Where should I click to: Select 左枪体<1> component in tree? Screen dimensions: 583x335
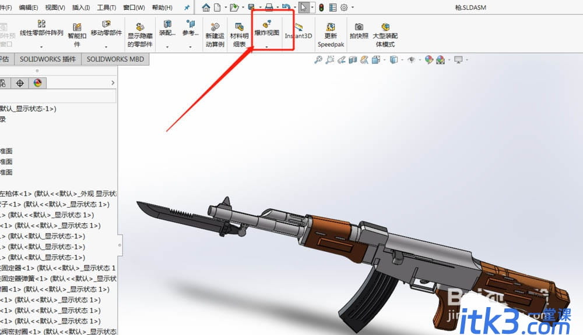[x=58, y=194]
